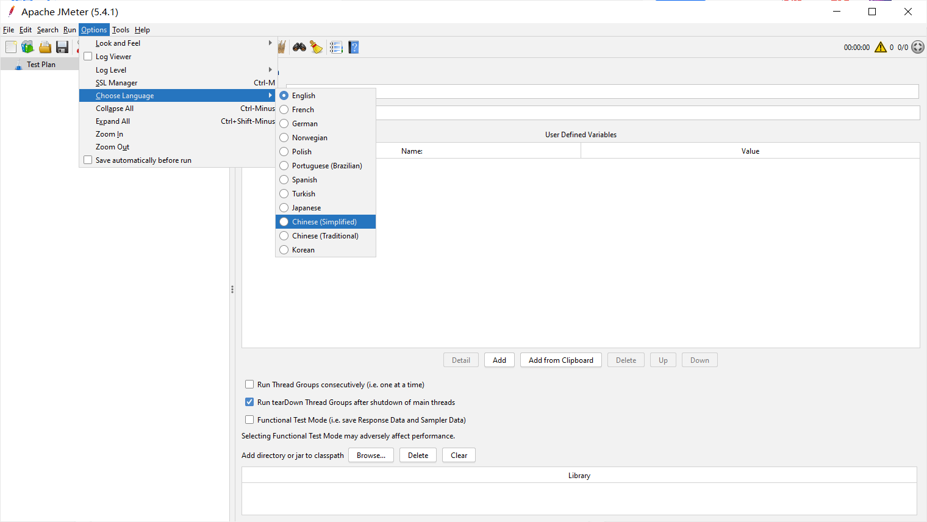The width and height of the screenshot is (927, 522).
Task: Click the Clear classpath button
Action: point(459,456)
